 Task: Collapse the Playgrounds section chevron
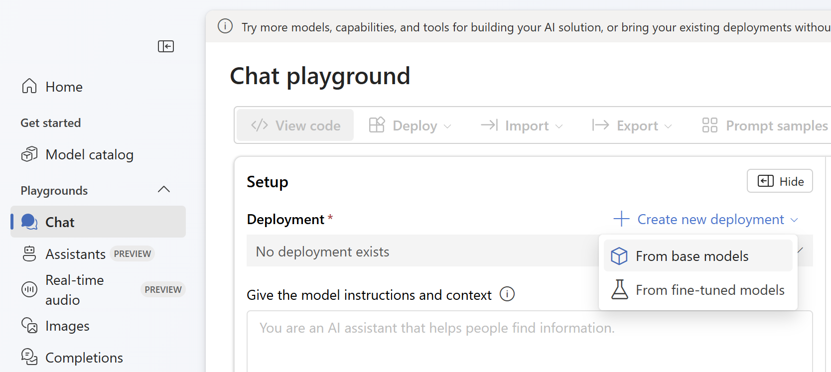coord(164,190)
